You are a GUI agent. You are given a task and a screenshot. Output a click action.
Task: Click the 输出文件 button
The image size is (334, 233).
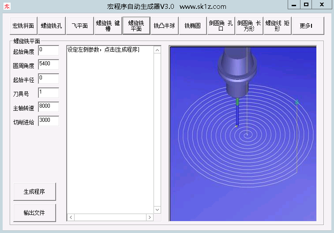34,213
